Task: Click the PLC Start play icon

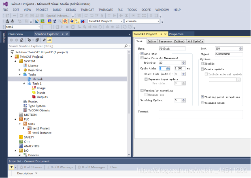Action: [x=62, y=27]
